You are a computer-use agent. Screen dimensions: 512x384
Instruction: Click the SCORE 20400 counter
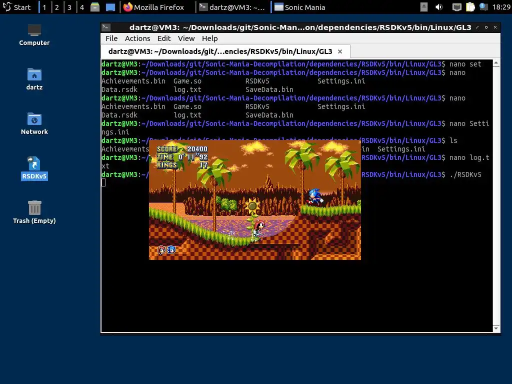pyautogui.click(x=182, y=149)
